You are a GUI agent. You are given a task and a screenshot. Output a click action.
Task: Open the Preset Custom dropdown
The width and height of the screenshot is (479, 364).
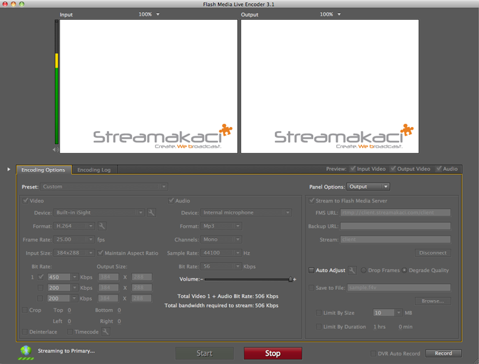[x=104, y=187]
